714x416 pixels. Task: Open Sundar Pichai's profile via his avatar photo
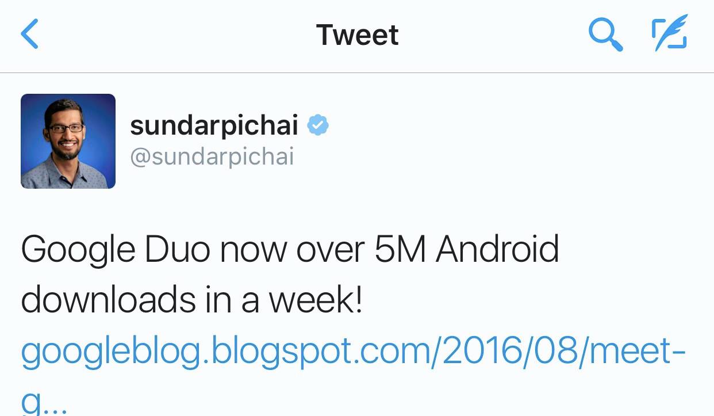click(68, 140)
